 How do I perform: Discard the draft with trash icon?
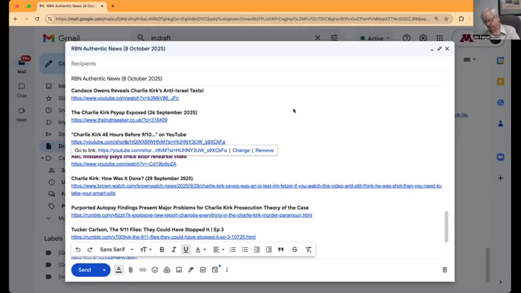(x=445, y=270)
